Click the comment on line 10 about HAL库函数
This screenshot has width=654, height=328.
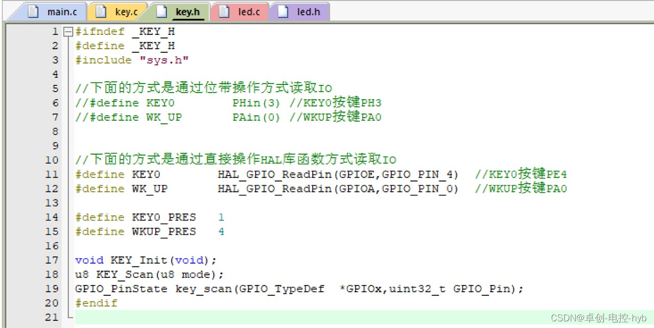click(x=236, y=160)
